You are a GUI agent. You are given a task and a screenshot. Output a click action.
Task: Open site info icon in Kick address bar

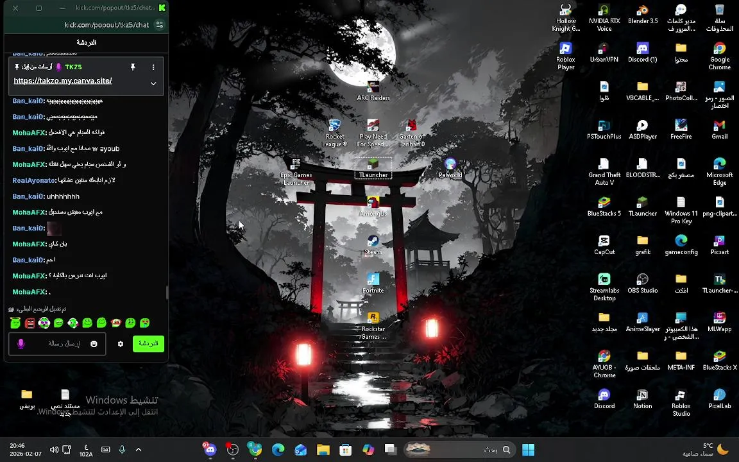click(x=159, y=24)
